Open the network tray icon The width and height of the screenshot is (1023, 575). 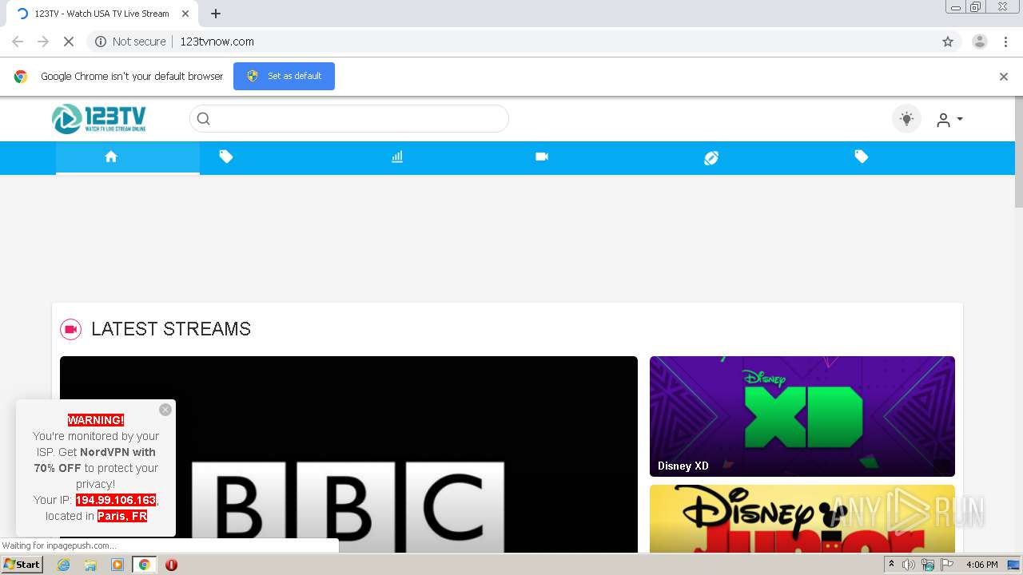928,565
